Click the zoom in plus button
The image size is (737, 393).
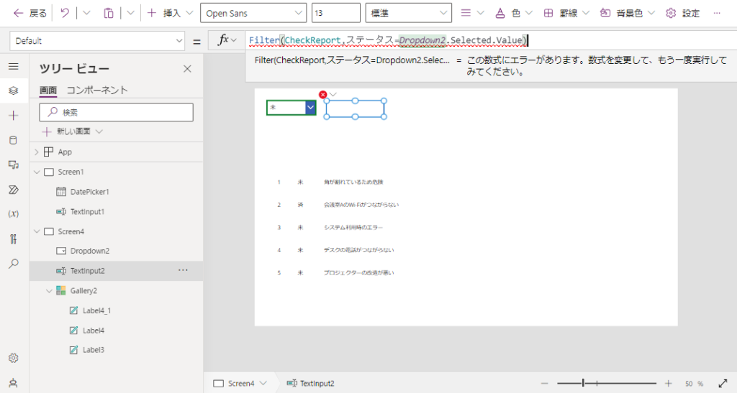(668, 383)
